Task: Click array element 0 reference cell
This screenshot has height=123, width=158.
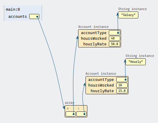Action: point(71,114)
